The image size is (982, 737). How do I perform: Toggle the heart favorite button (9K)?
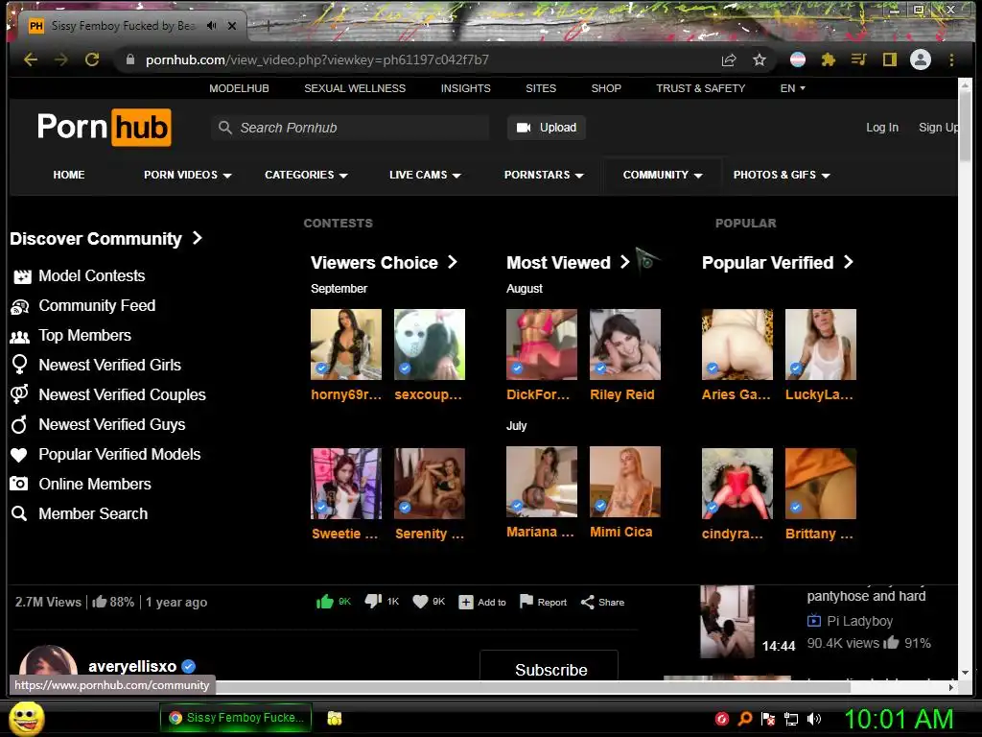pos(420,602)
